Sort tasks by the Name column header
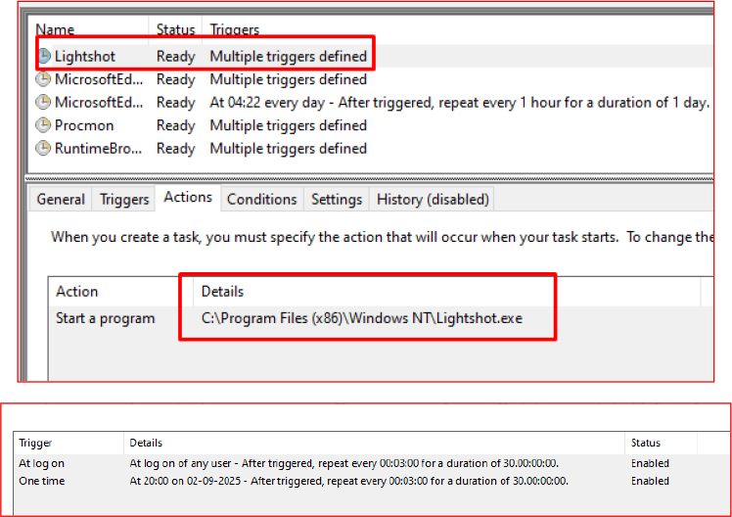The height and width of the screenshot is (517, 732). click(x=55, y=29)
